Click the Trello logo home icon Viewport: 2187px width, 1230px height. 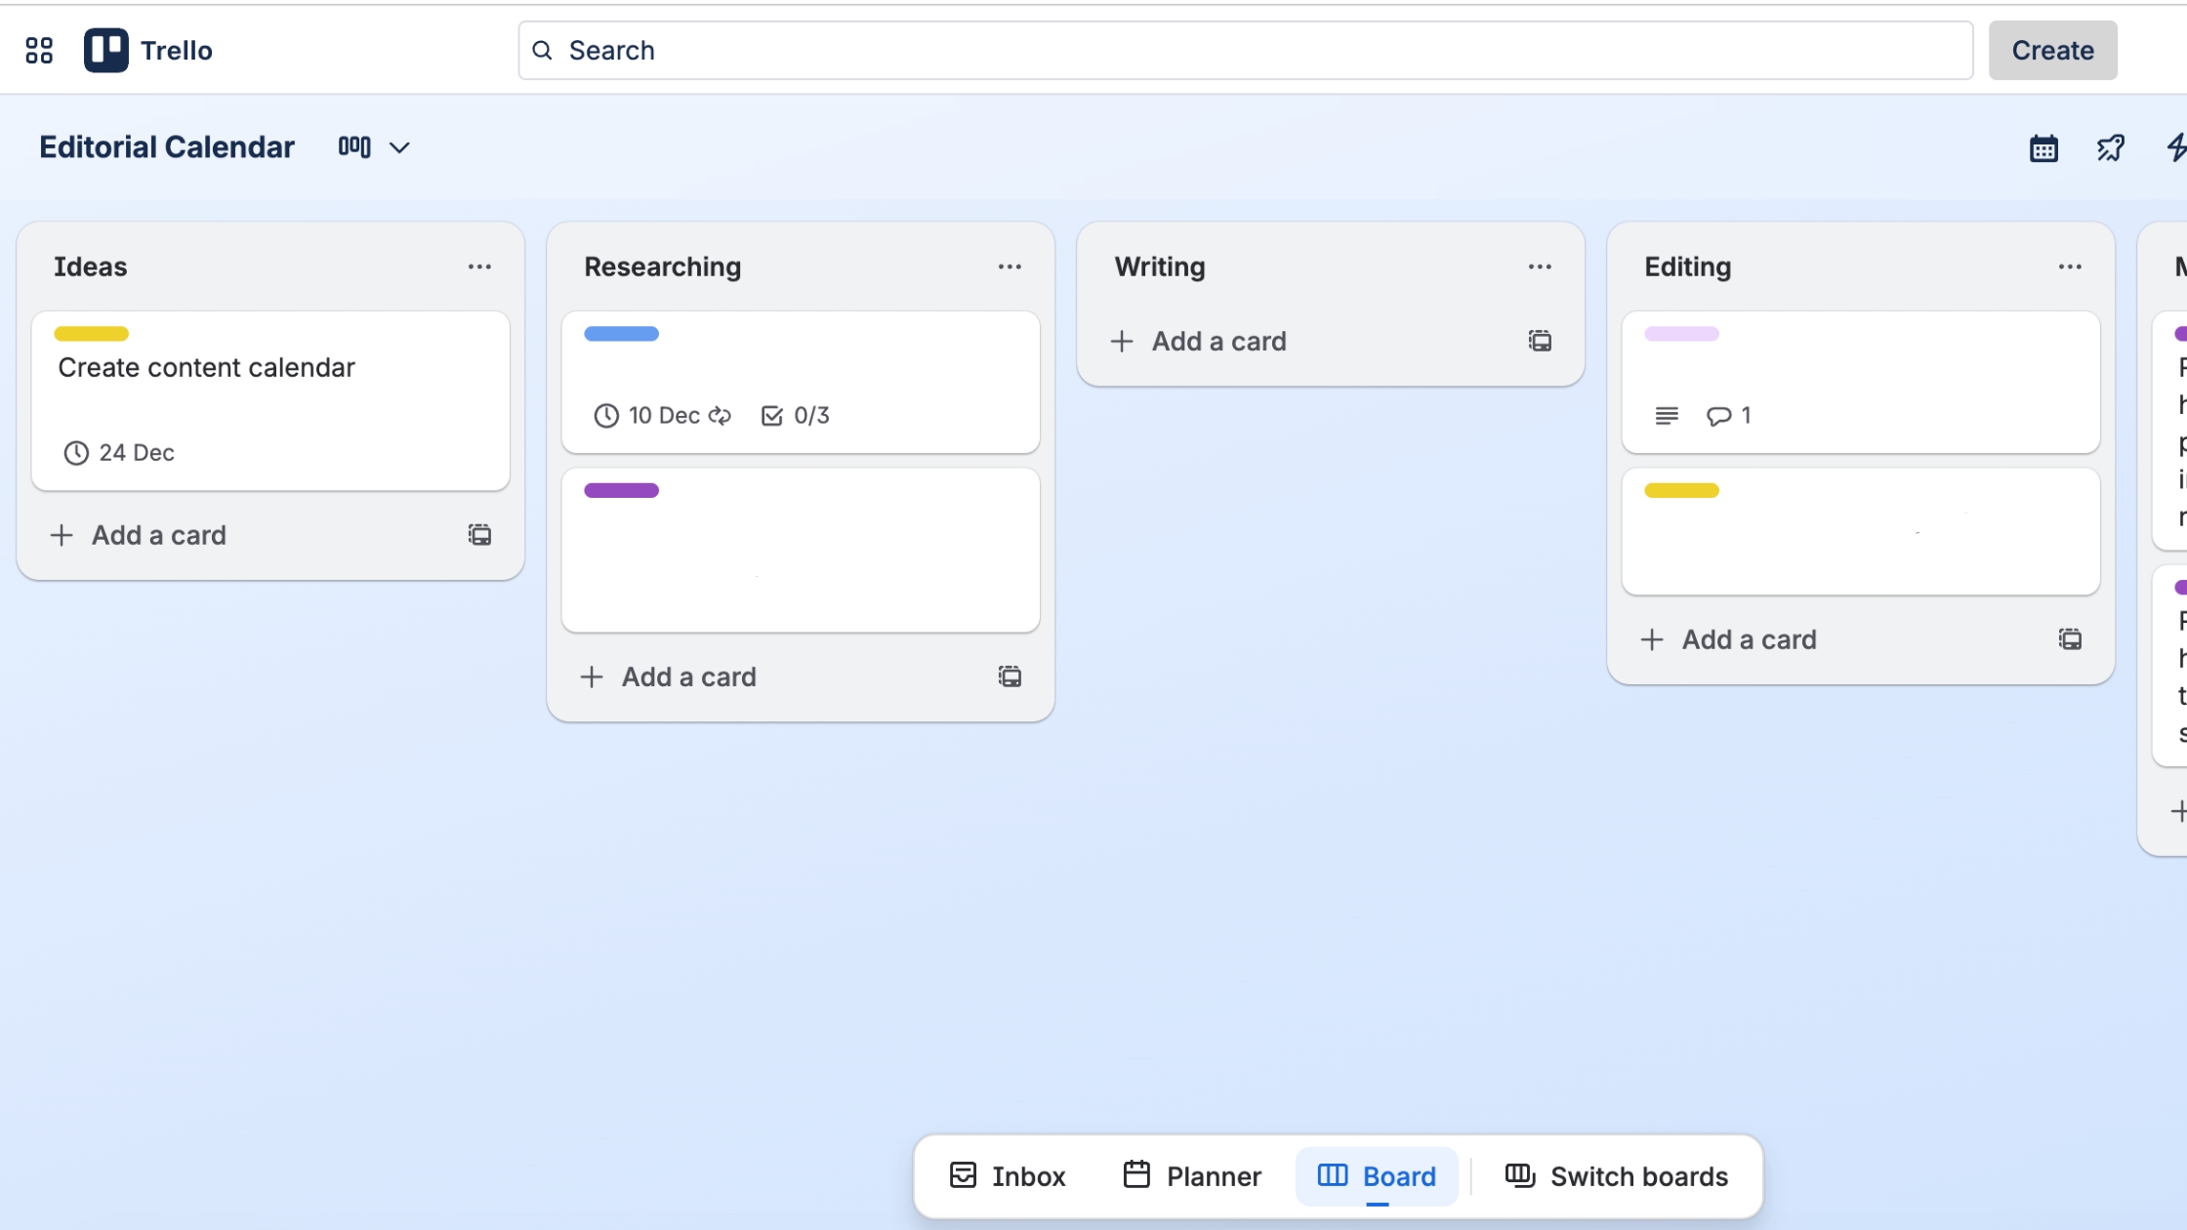(106, 51)
